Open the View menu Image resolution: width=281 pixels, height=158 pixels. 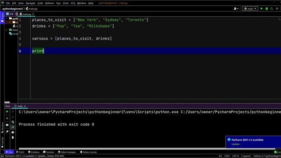pos(21,3)
